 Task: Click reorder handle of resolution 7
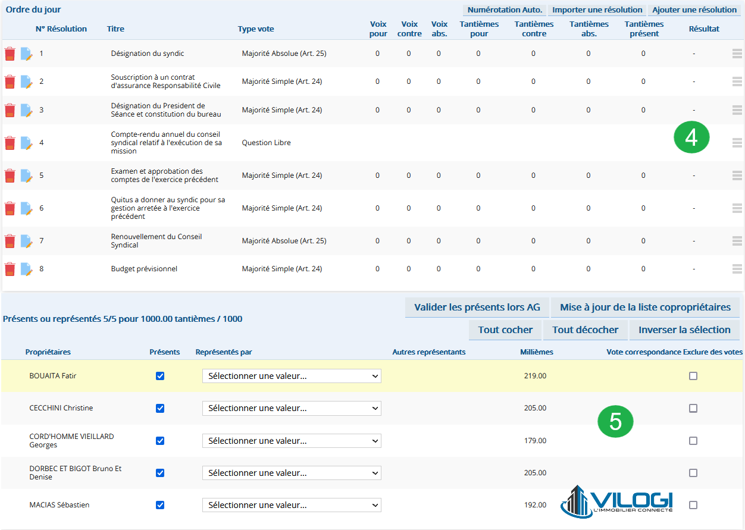click(737, 241)
